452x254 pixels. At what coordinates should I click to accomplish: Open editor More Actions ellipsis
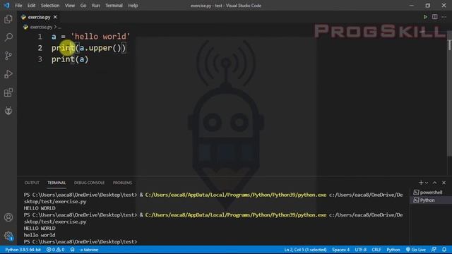(444, 17)
